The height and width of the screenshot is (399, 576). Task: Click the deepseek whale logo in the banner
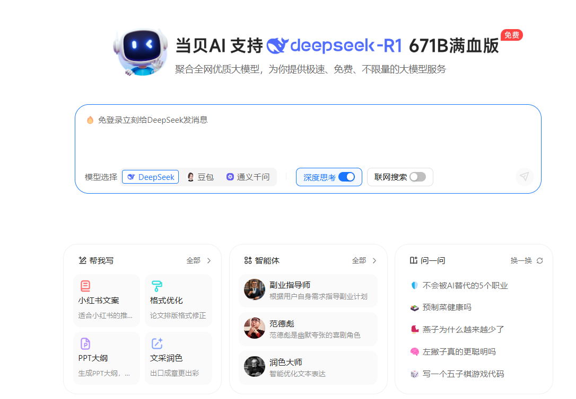tap(277, 46)
